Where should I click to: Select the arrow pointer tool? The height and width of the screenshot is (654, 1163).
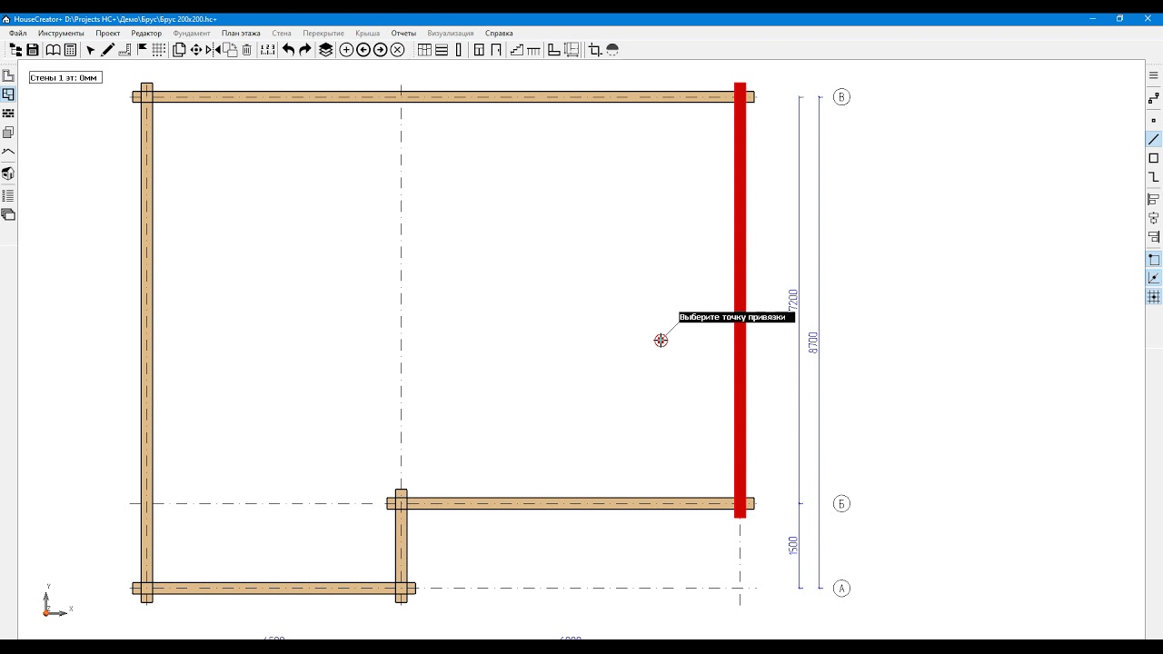(x=90, y=50)
